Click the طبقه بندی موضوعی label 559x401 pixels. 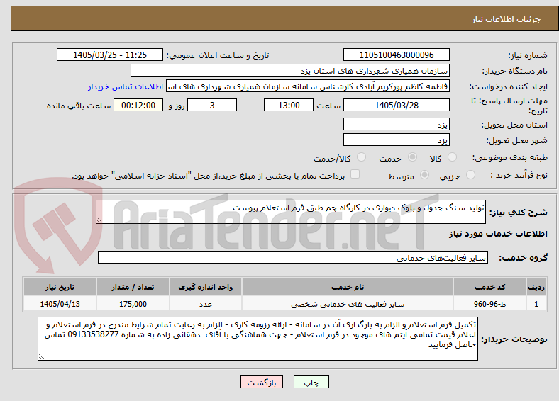[x=510, y=157]
